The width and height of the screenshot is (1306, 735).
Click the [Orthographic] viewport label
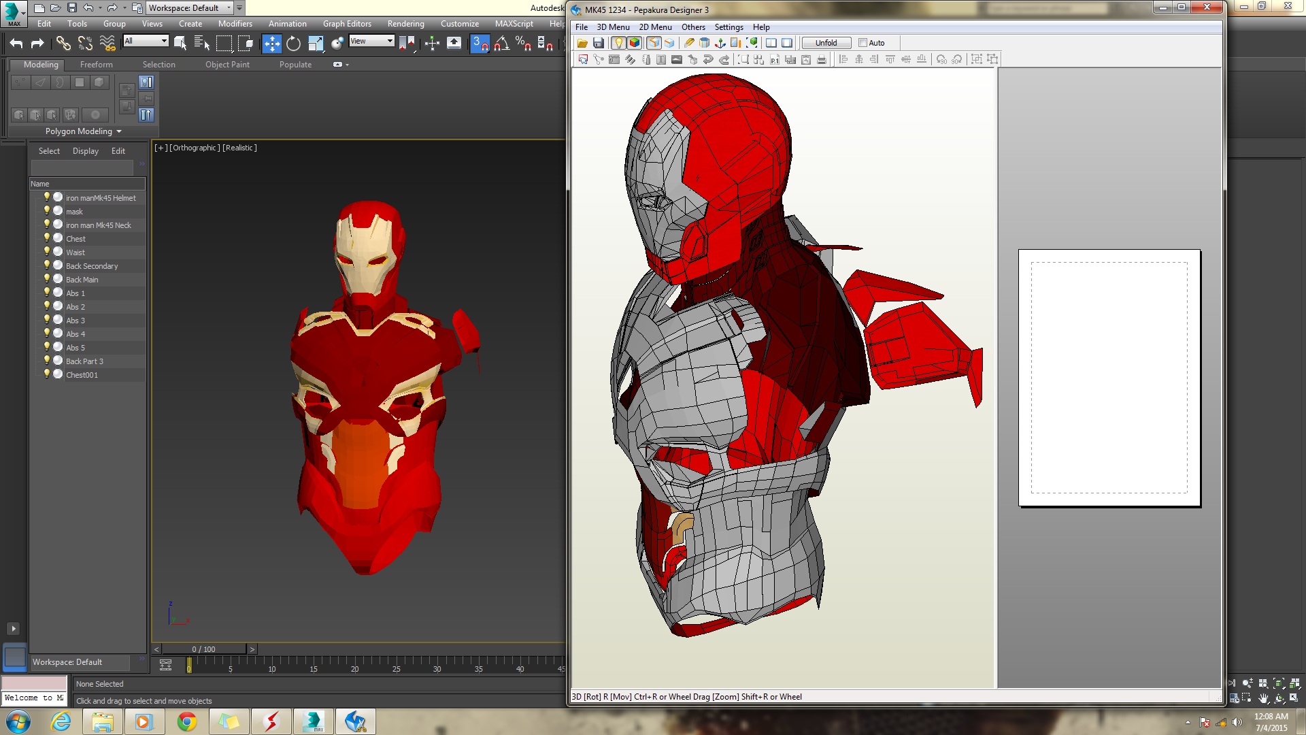[x=195, y=148]
